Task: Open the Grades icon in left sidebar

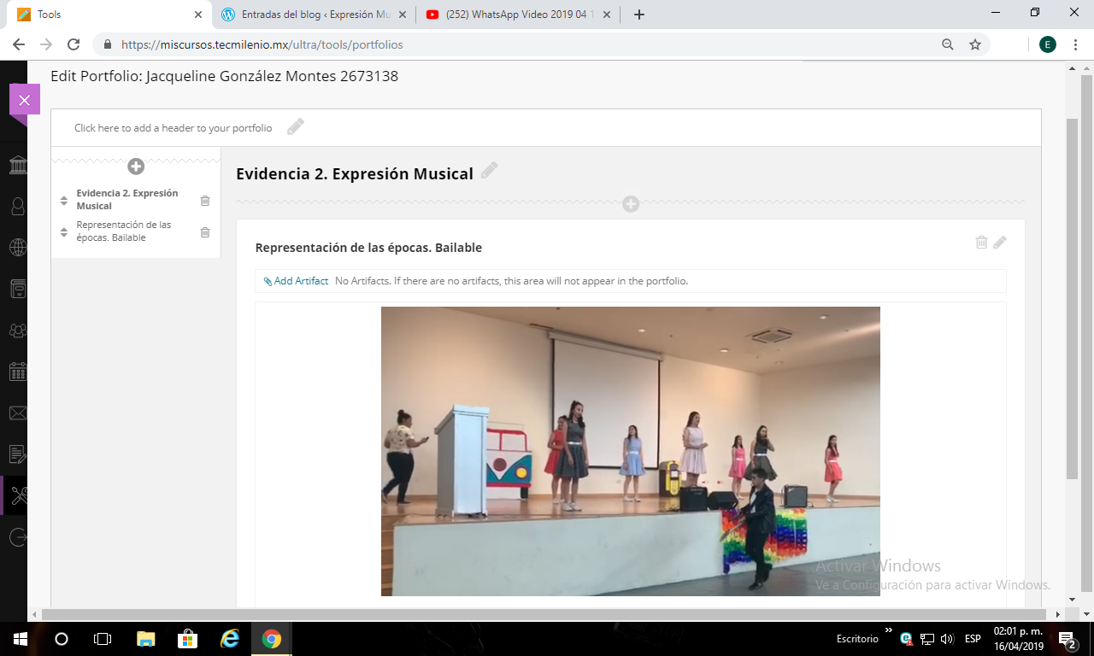Action: [17, 454]
